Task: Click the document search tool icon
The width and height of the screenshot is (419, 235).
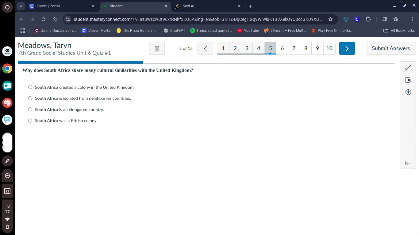Action: (408, 80)
